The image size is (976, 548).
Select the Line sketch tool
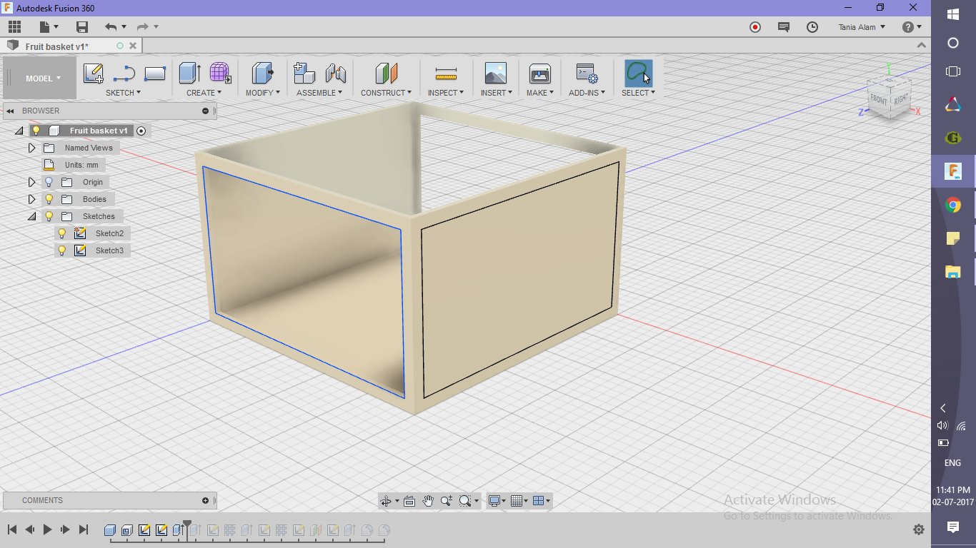[124, 73]
